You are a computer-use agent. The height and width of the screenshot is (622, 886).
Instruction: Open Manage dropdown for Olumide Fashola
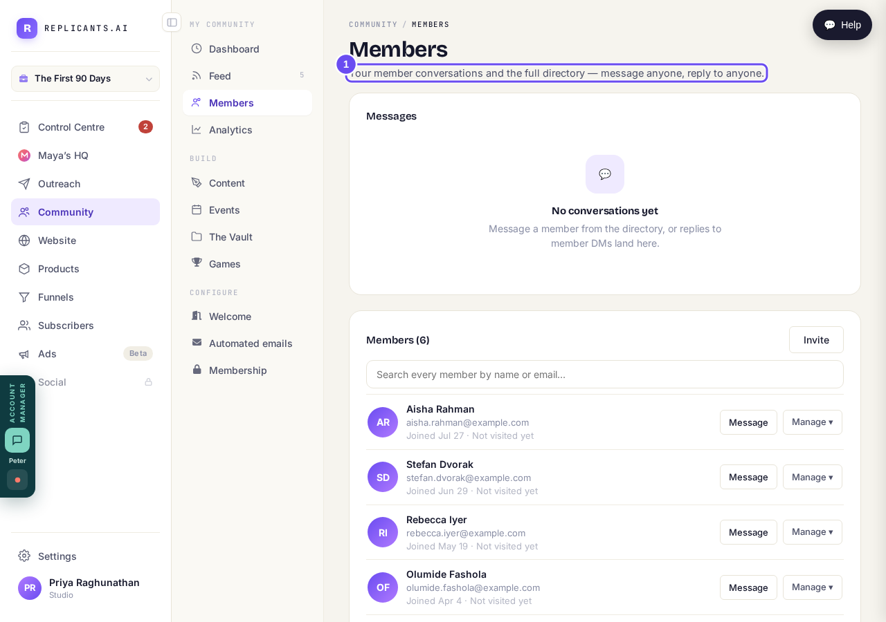[813, 587]
